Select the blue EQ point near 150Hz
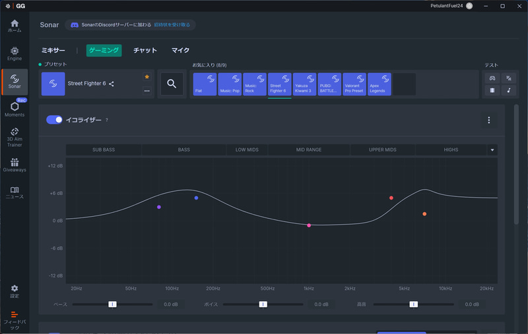The width and height of the screenshot is (528, 334). click(x=196, y=198)
